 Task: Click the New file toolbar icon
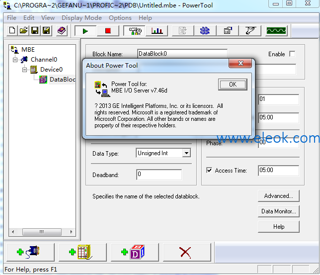[12, 31]
